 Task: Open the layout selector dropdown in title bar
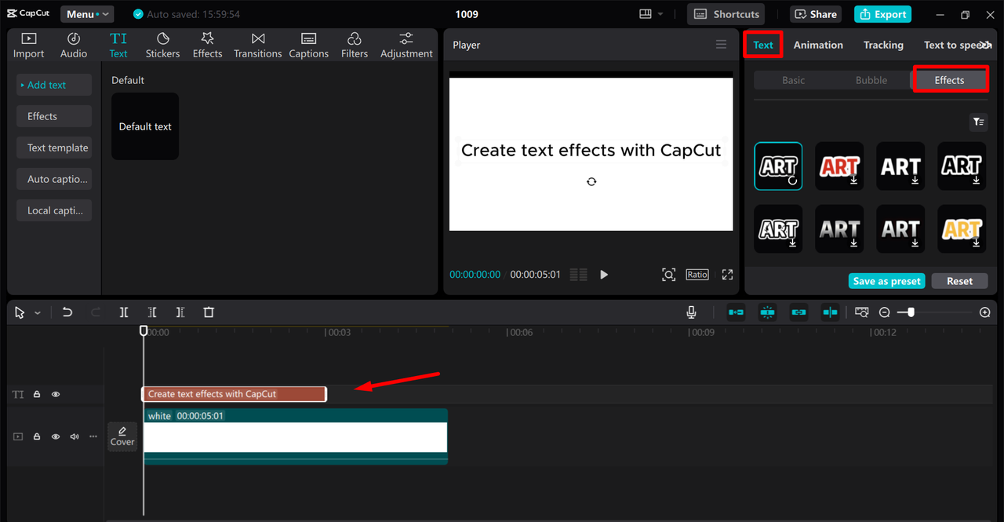(x=651, y=14)
